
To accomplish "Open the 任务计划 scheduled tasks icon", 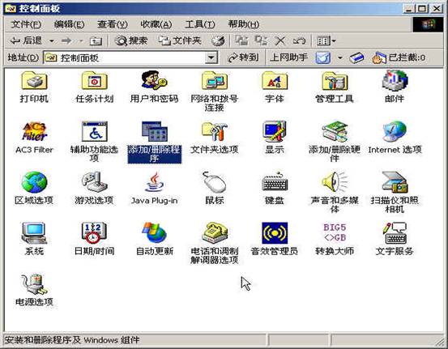I will coord(94,81).
